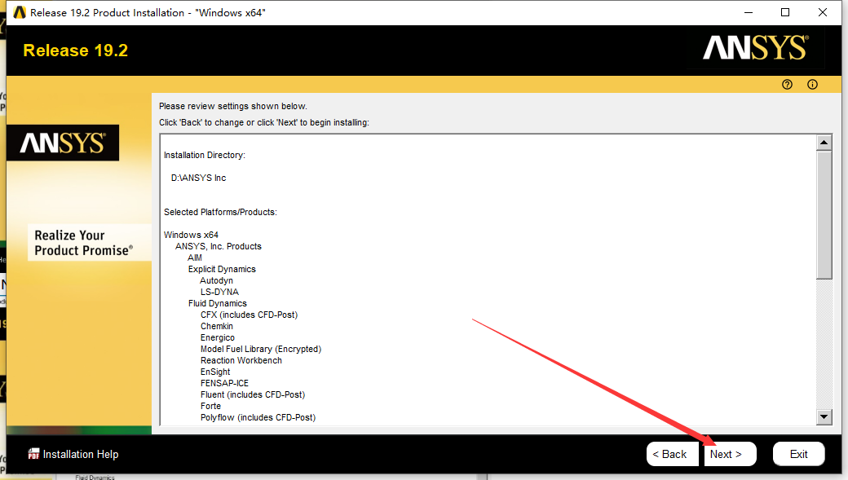Screen dimensions: 848x480
Task: Select the Fluid Dynamics entry in list
Action: point(217,303)
